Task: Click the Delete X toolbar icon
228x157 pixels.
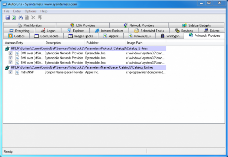Action: pyautogui.click(x=33, y=18)
